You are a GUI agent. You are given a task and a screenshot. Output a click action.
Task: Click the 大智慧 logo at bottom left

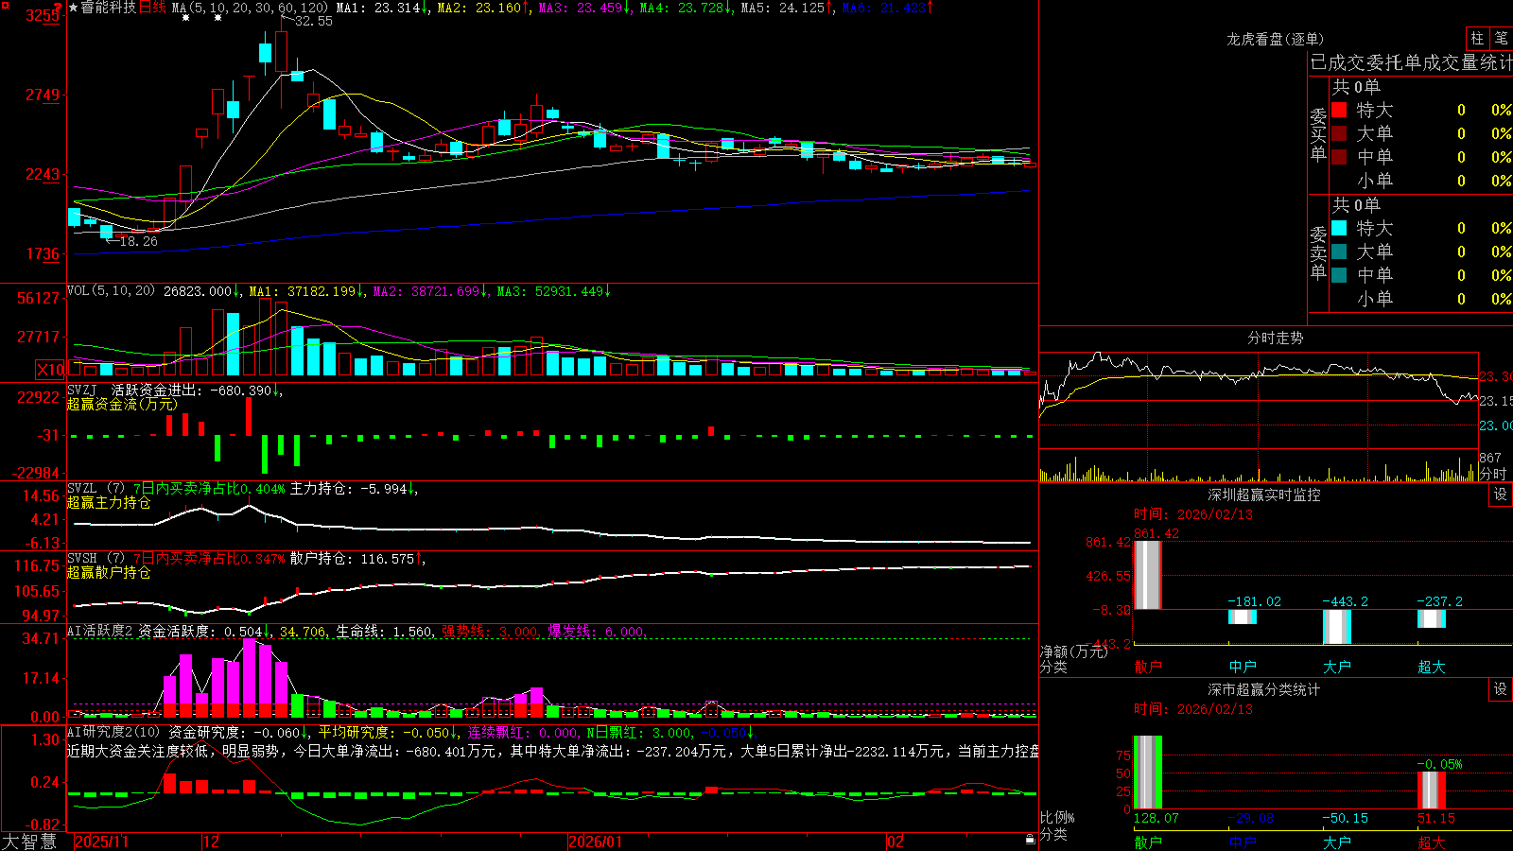point(29,842)
